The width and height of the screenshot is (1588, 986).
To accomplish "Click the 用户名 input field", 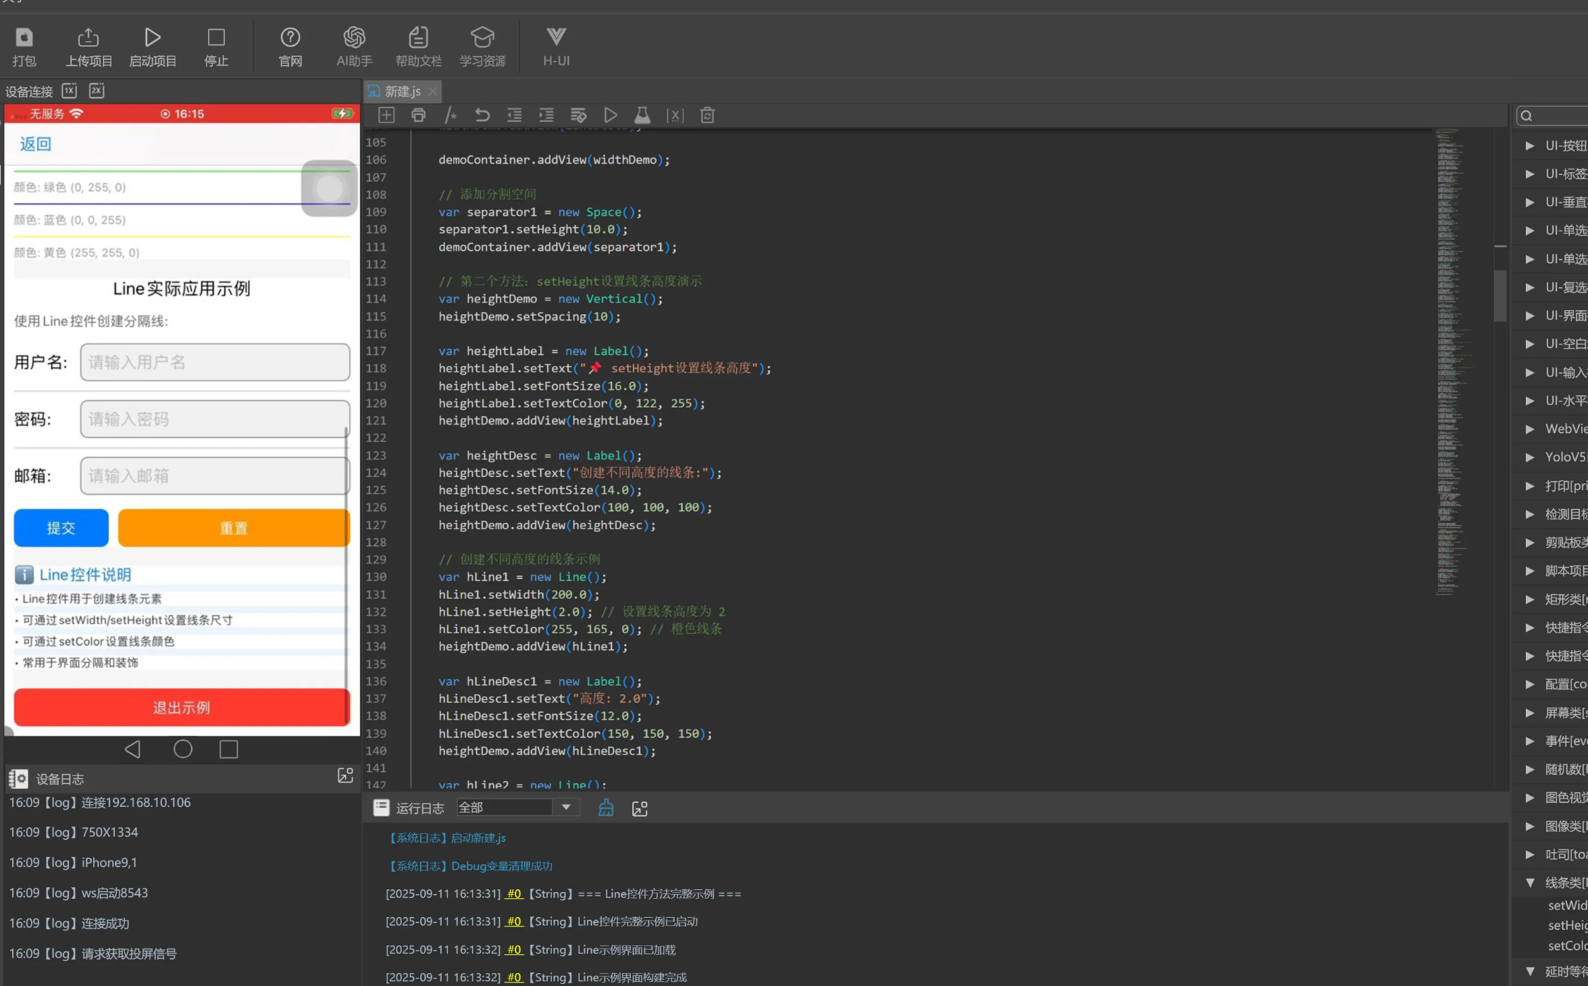I will click(x=215, y=363).
